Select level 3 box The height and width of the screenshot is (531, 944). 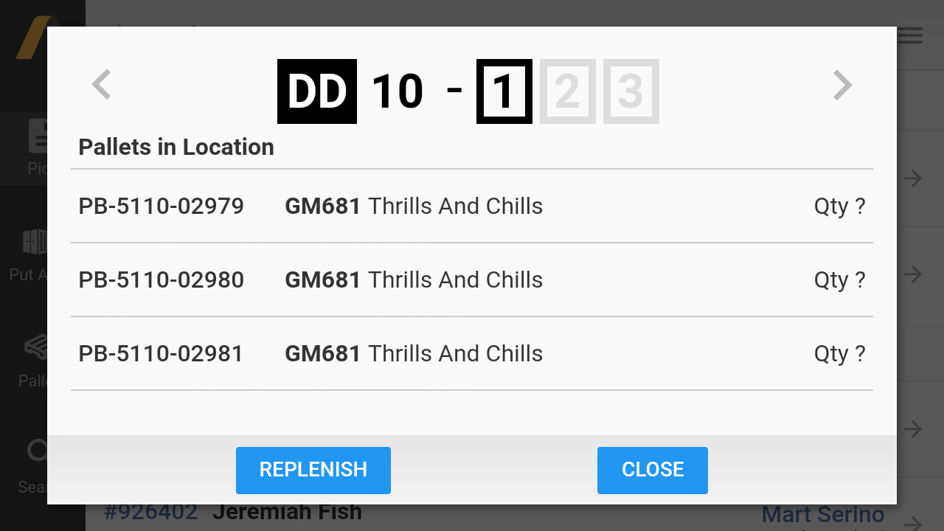[631, 91]
